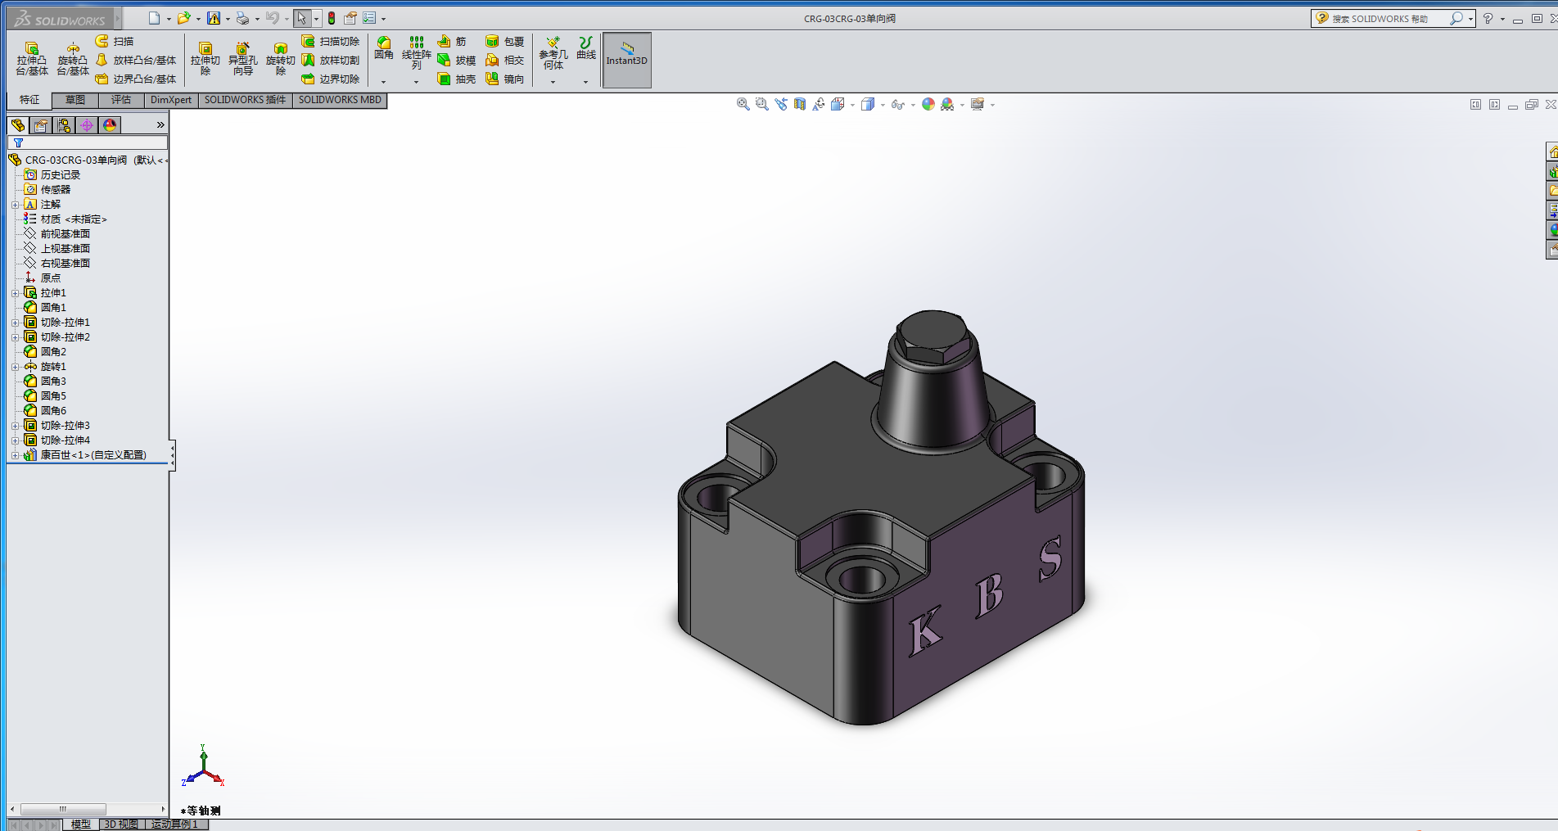
Task: Choose the Shell (抽壳) tool
Action: tap(457, 79)
